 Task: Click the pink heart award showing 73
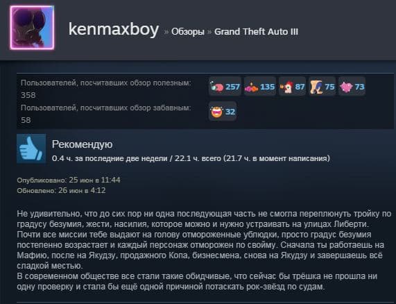(352, 87)
